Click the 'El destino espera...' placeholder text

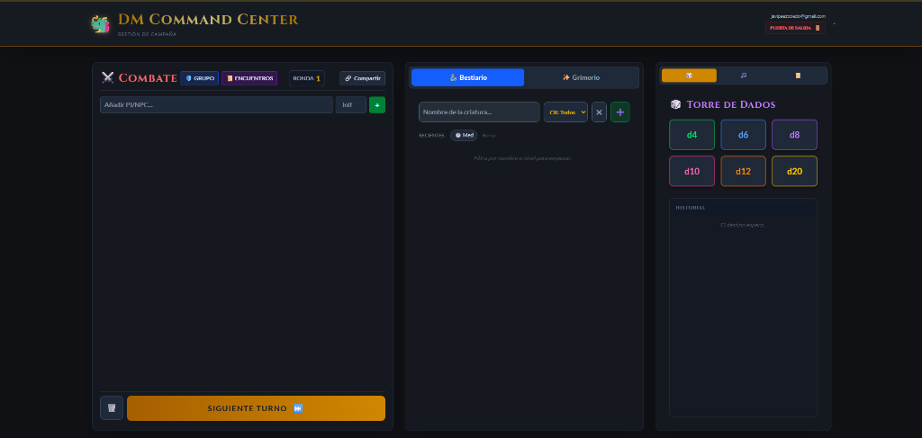pyautogui.click(x=743, y=225)
